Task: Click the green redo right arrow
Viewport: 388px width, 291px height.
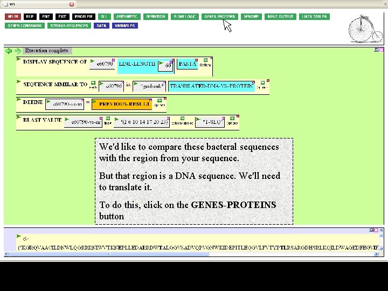Action: tap(18, 51)
